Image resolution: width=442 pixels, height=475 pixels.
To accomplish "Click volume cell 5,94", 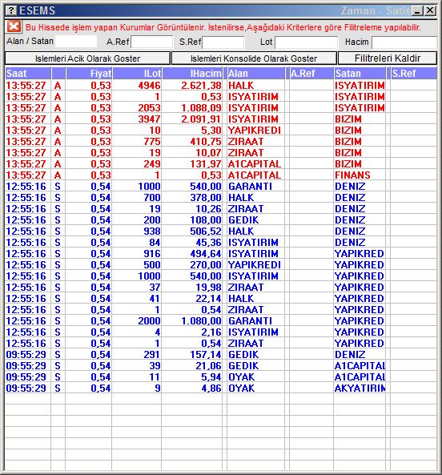I will 211,376.
